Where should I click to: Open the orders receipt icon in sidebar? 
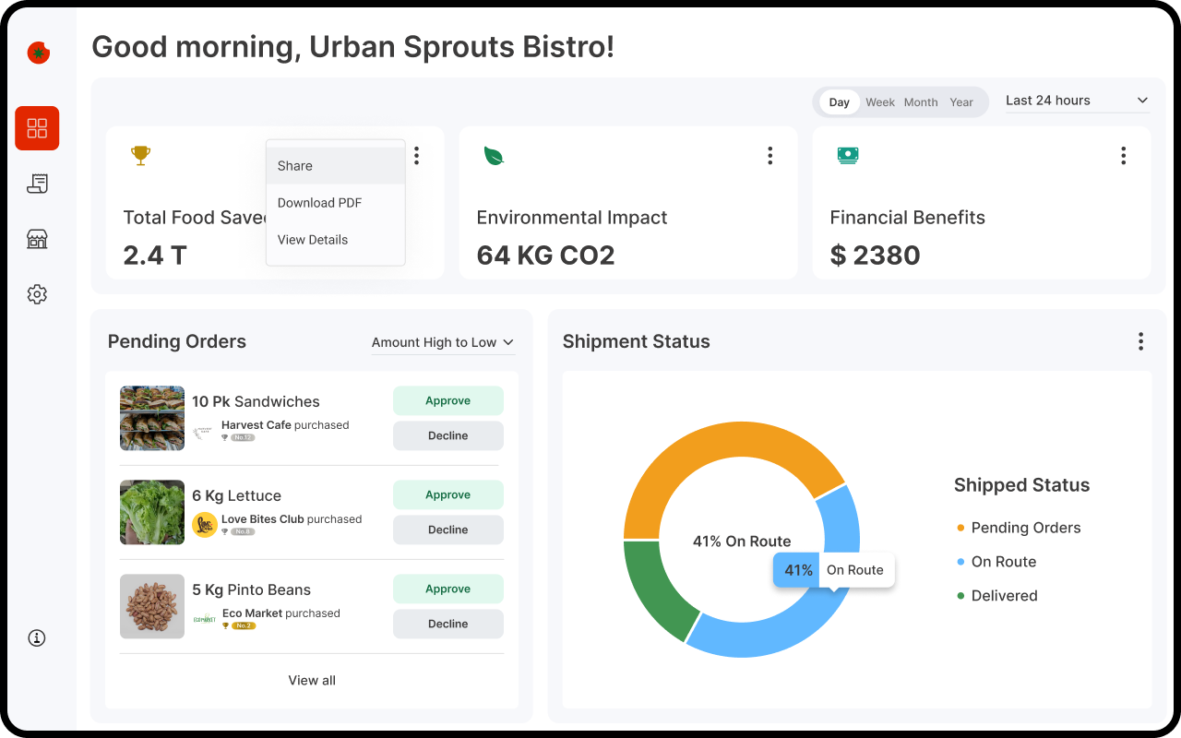(x=37, y=184)
